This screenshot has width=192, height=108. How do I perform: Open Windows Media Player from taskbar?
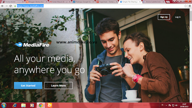(32, 105)
